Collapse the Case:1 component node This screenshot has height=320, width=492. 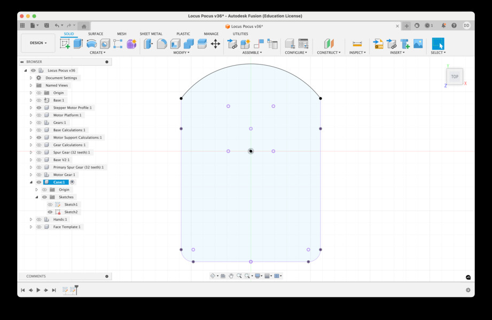point(31,182)
